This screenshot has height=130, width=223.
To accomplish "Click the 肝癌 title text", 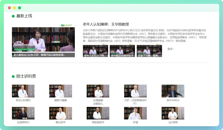I will (135, 122).
